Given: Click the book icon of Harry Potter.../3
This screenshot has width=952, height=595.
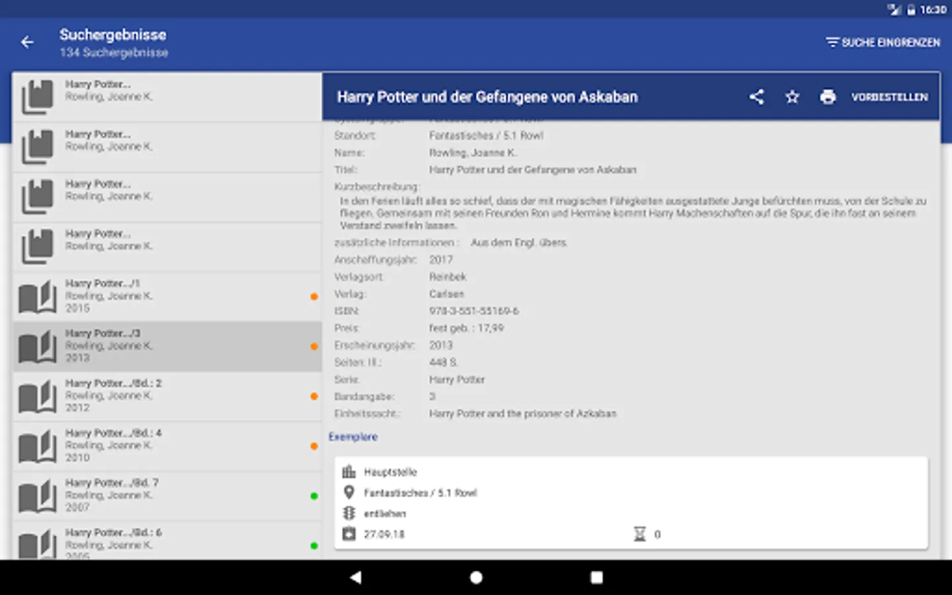Looking at the screenshot, I should point(37,346).
